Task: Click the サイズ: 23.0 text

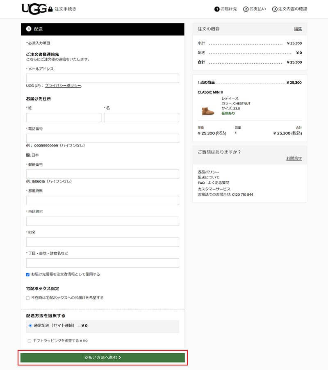Action: pos(230,108)
